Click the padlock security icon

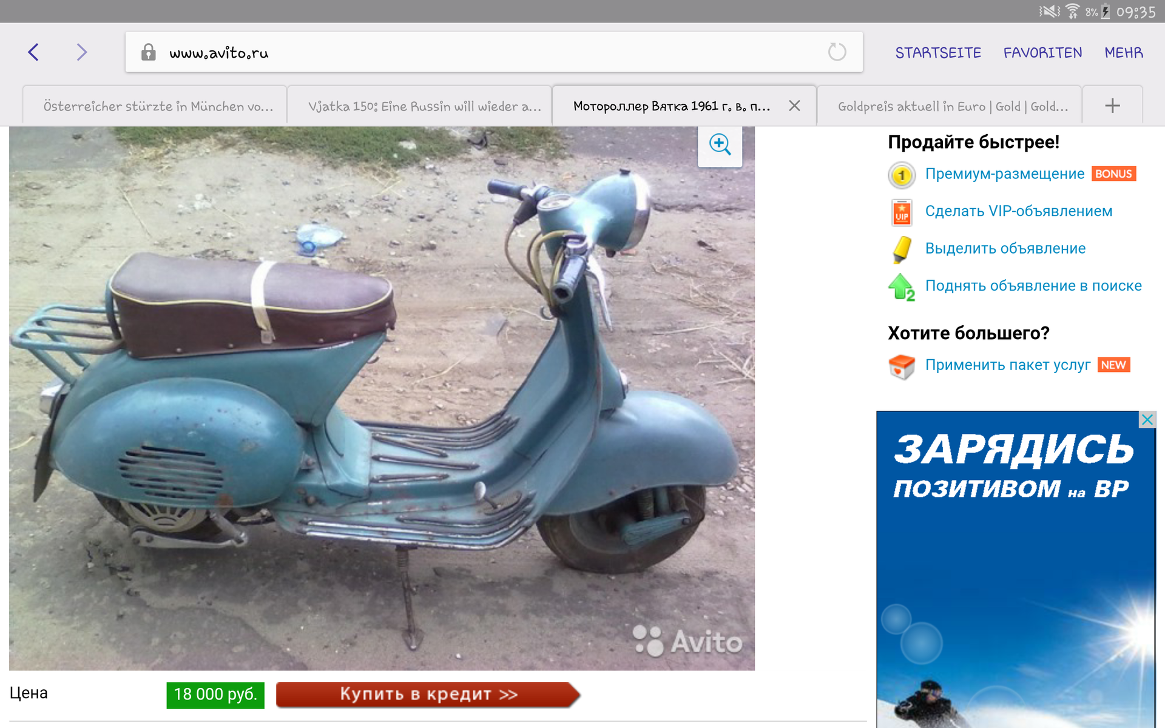148,52
